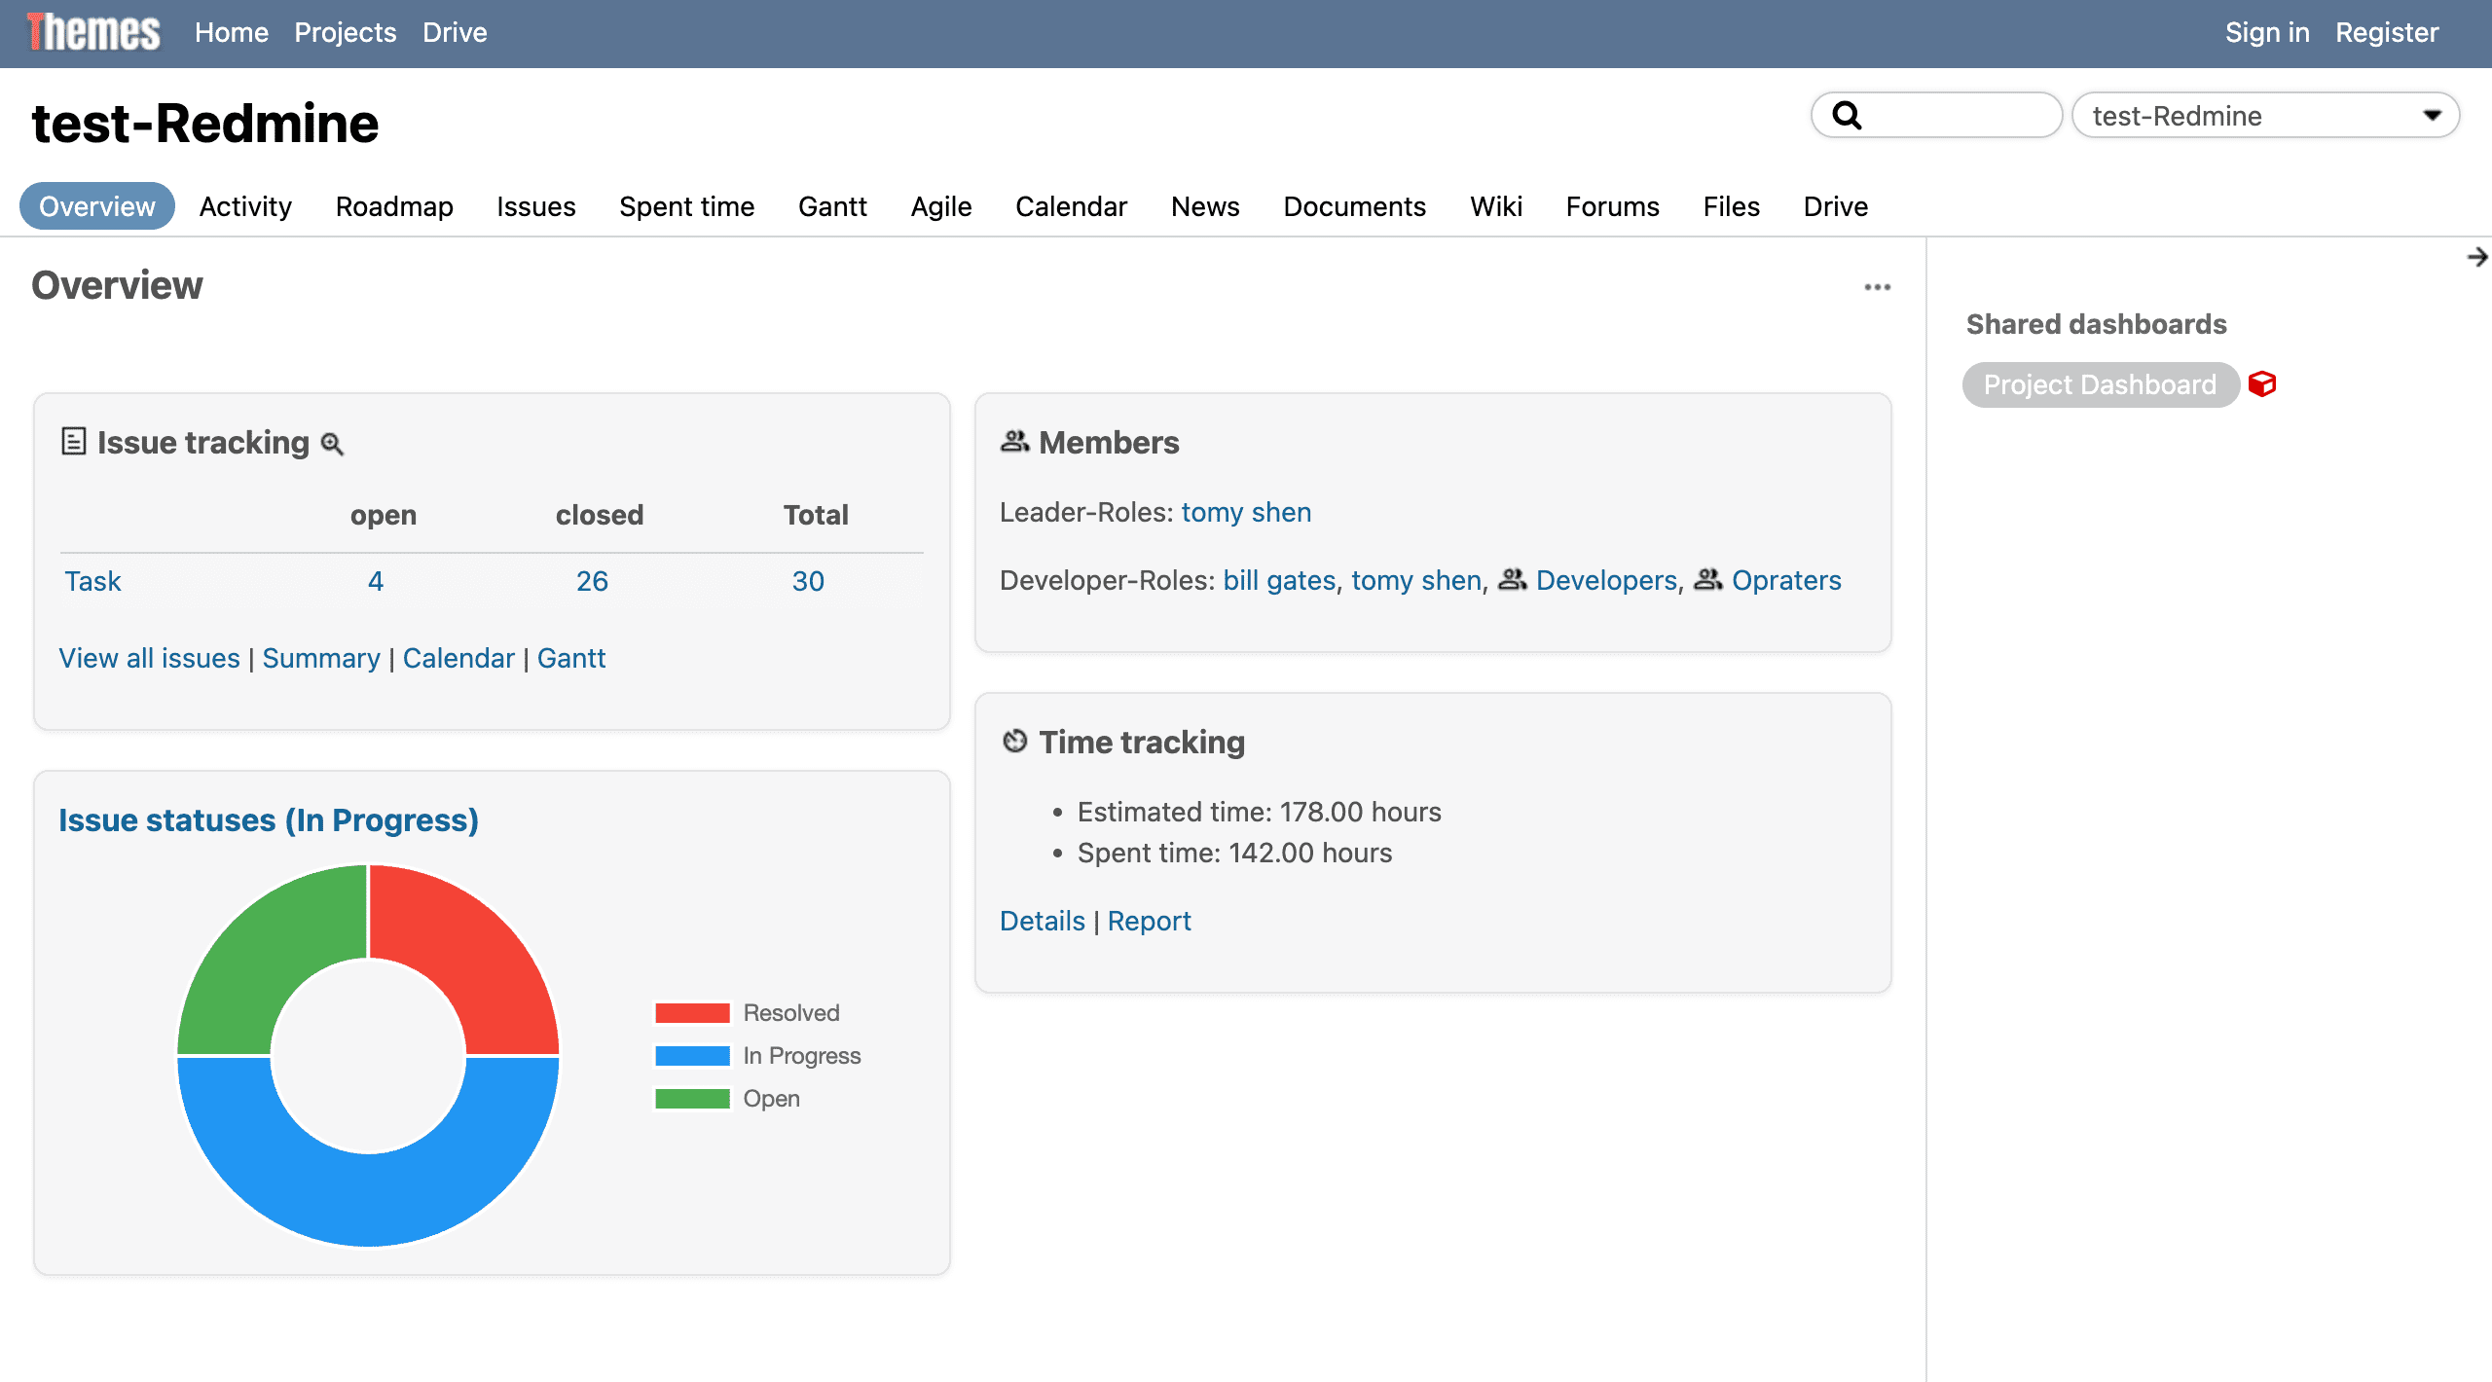Open Sign in from top bar

point(2266,32)
